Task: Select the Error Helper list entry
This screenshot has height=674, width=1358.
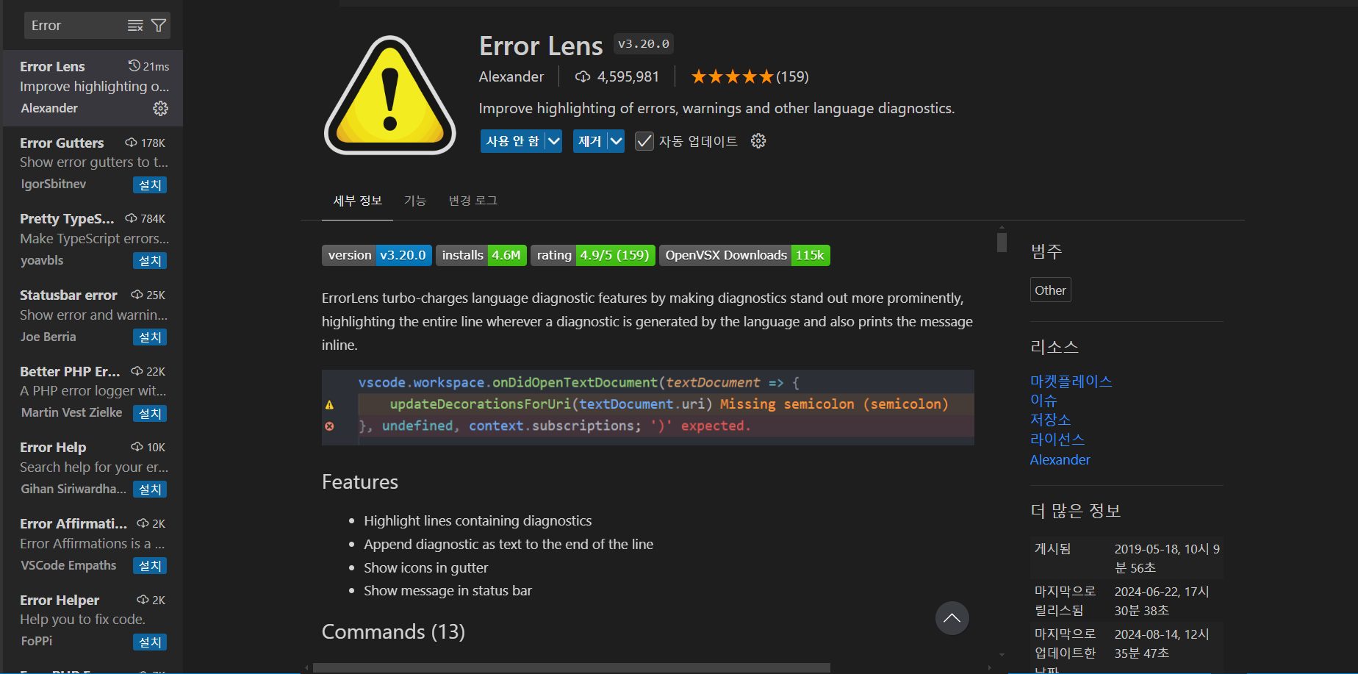Action: [93, 622]
